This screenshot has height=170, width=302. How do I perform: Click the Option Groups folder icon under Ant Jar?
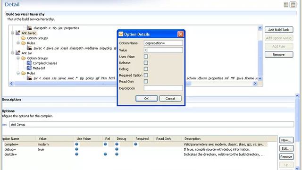click(x=24, y=58)
